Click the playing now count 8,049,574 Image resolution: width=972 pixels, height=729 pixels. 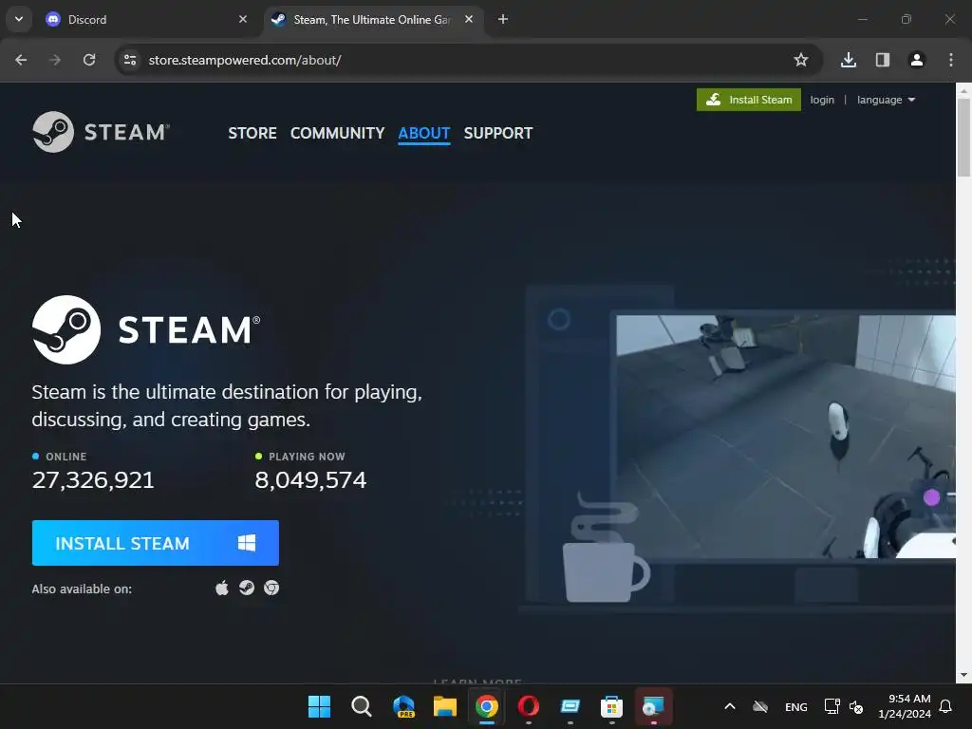pyautogui.click(x=310, y=479)
